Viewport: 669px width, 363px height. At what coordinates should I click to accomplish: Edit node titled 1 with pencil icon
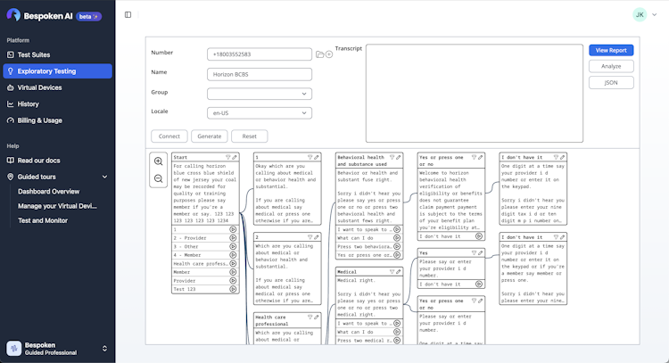[316, 157]
